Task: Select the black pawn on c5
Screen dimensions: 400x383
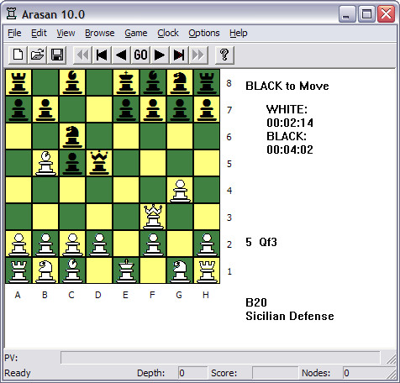Action: tap(72, 163)
